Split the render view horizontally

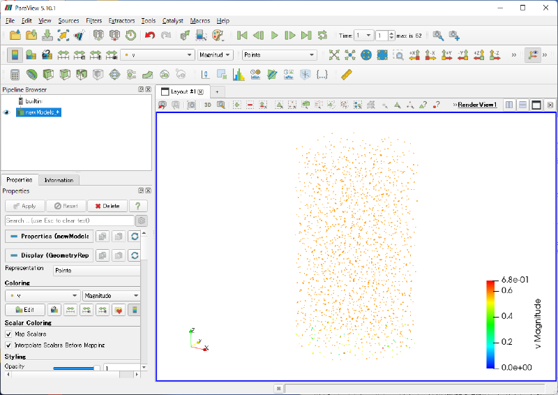[509, 105]
